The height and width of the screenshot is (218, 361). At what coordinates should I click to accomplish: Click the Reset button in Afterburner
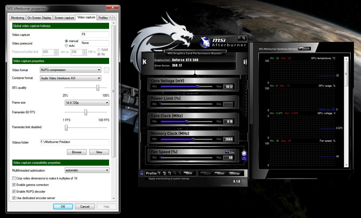click(x=221, y=173)
